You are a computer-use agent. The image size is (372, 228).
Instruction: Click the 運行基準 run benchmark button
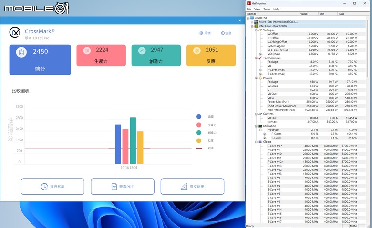(52, 187)
